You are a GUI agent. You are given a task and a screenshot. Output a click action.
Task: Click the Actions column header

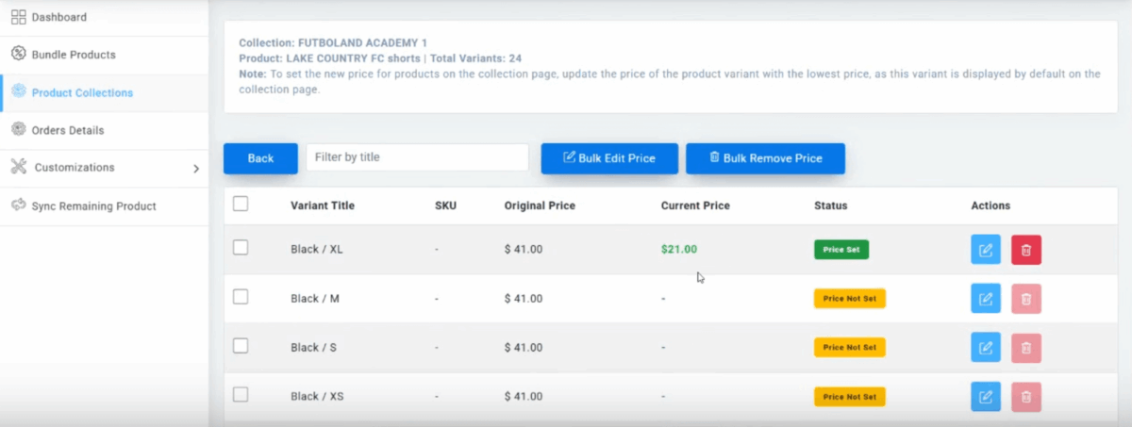click(990, 205)
